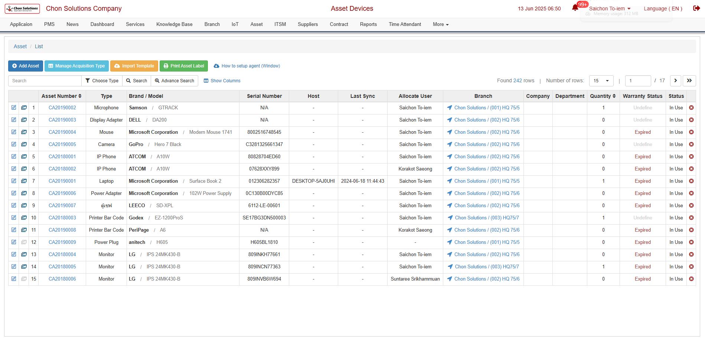Focus the asset Search text field

click(45, 80)
